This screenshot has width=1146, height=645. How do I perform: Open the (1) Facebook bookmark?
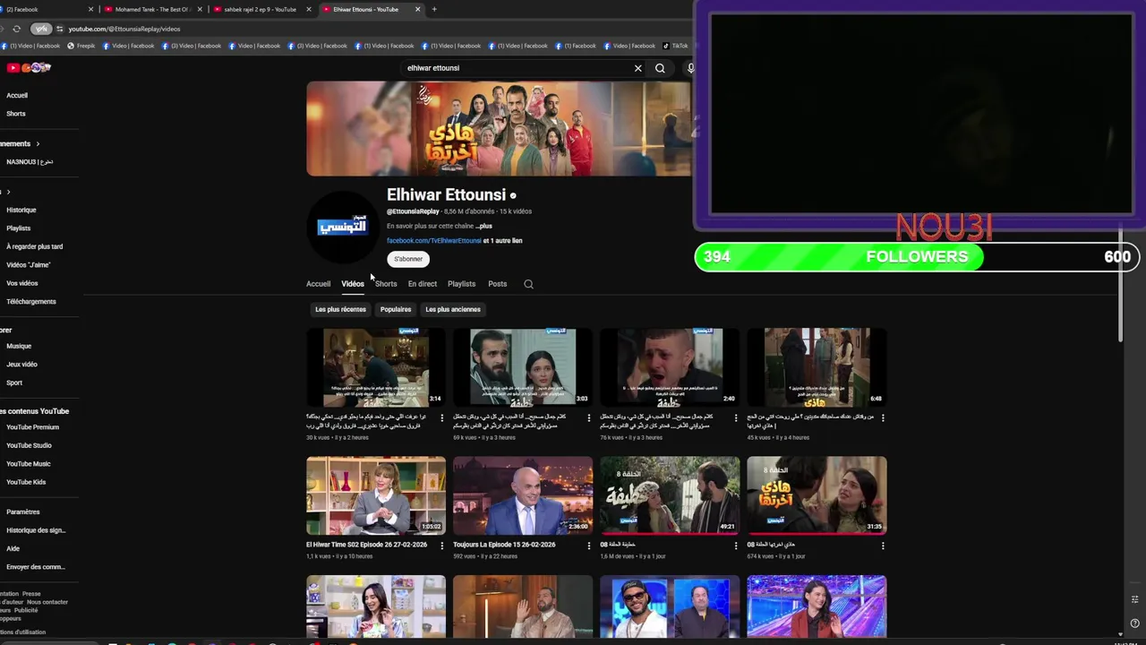pyautogui.click(x=577, y=46)
